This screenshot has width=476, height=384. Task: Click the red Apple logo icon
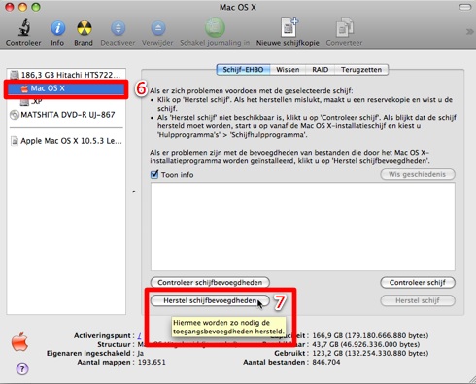19,341
